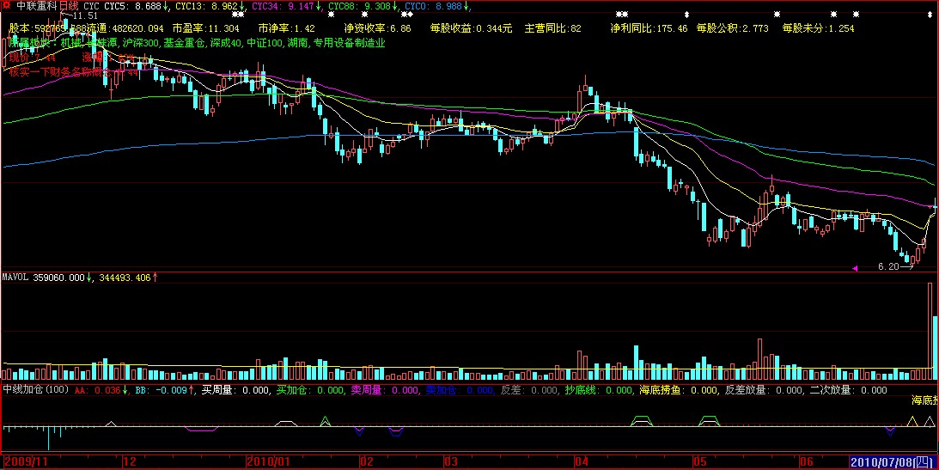Click the magenta 卖周量: 0.000 label
The width and height of the screenshot is (939, 470).
click(384, 390)
